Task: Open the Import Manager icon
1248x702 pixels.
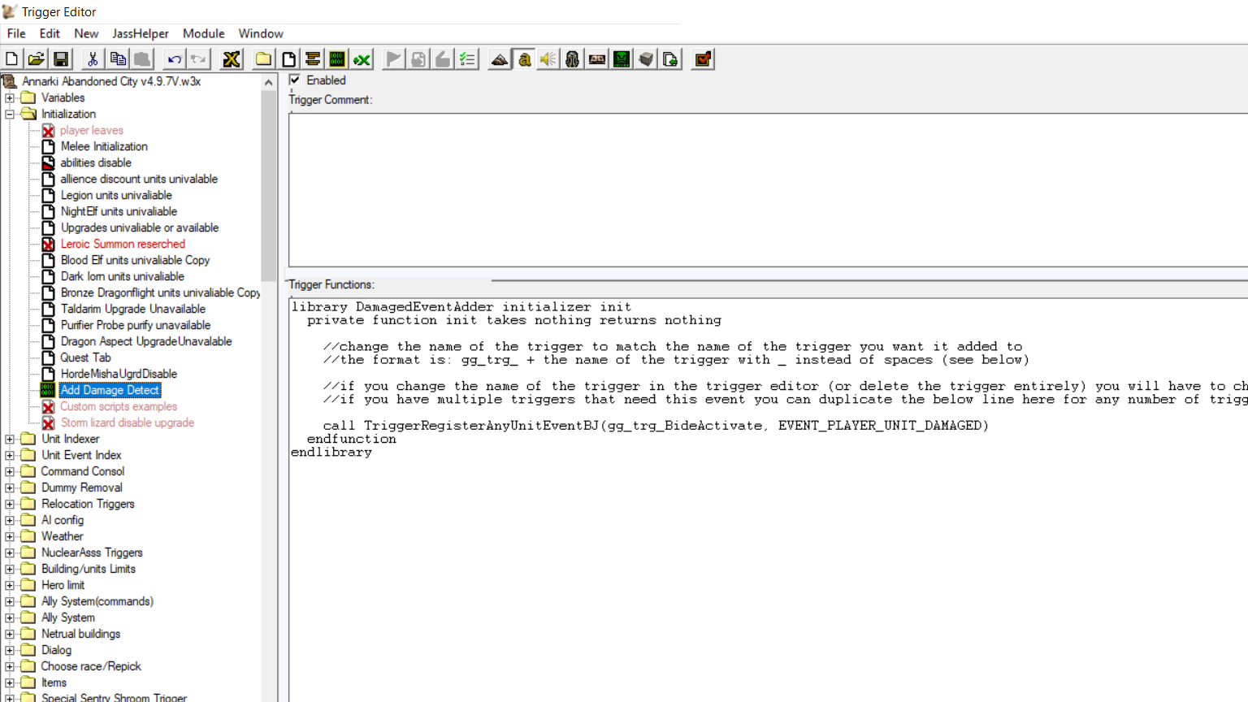Action: coord(670,59)
